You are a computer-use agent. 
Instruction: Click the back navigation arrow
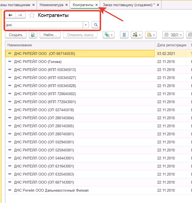pyautogui.click(x=10, y=15)
